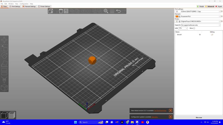Viewport: 223px width, 125px height.
Task: Click the orange filament color swatch
Action: (x=177, y=16)
